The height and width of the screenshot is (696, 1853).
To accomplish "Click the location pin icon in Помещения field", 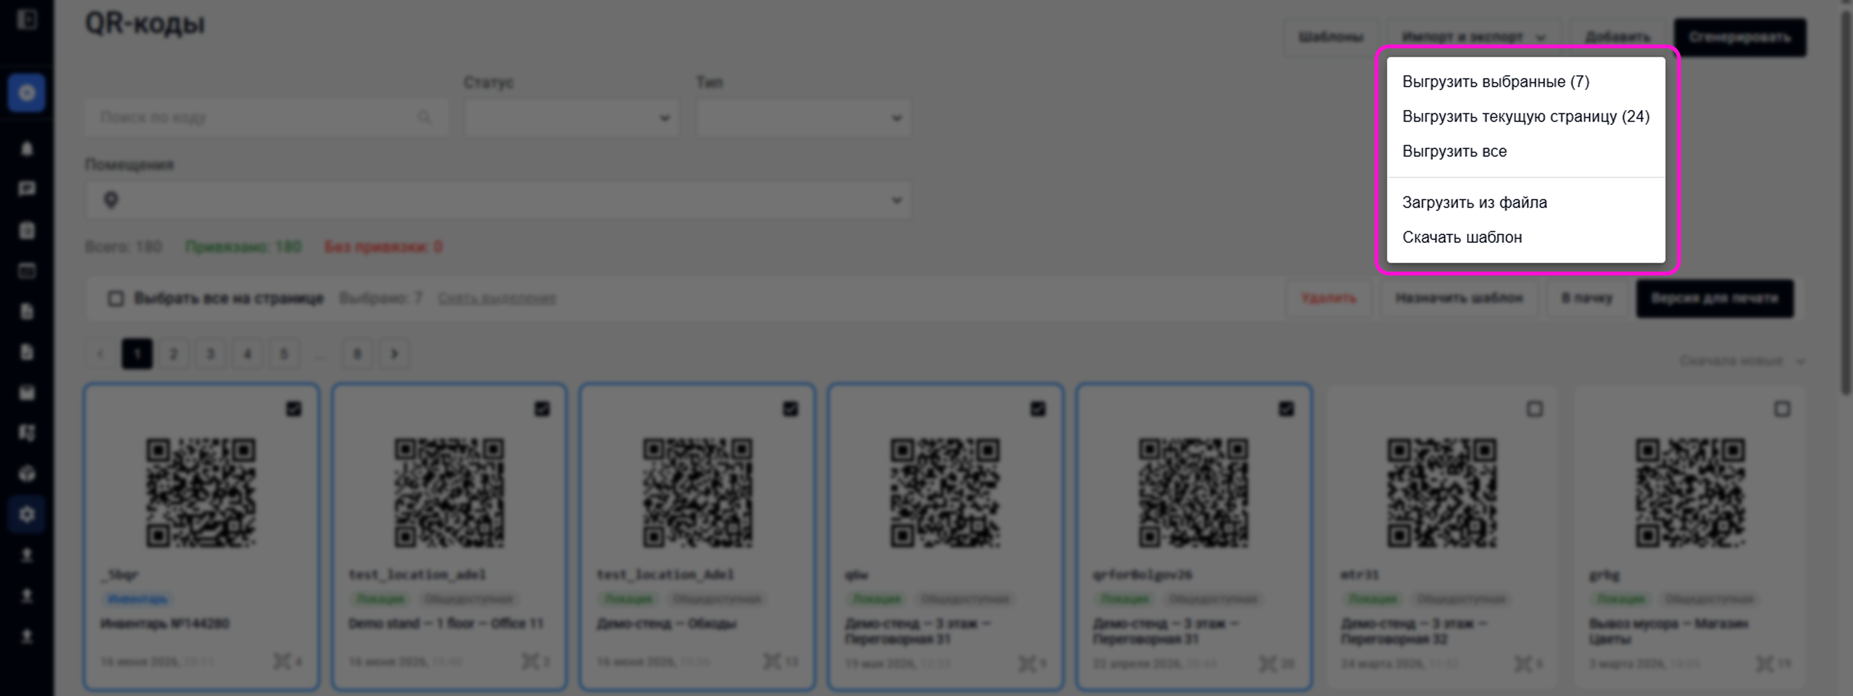I will coord(111,200).
